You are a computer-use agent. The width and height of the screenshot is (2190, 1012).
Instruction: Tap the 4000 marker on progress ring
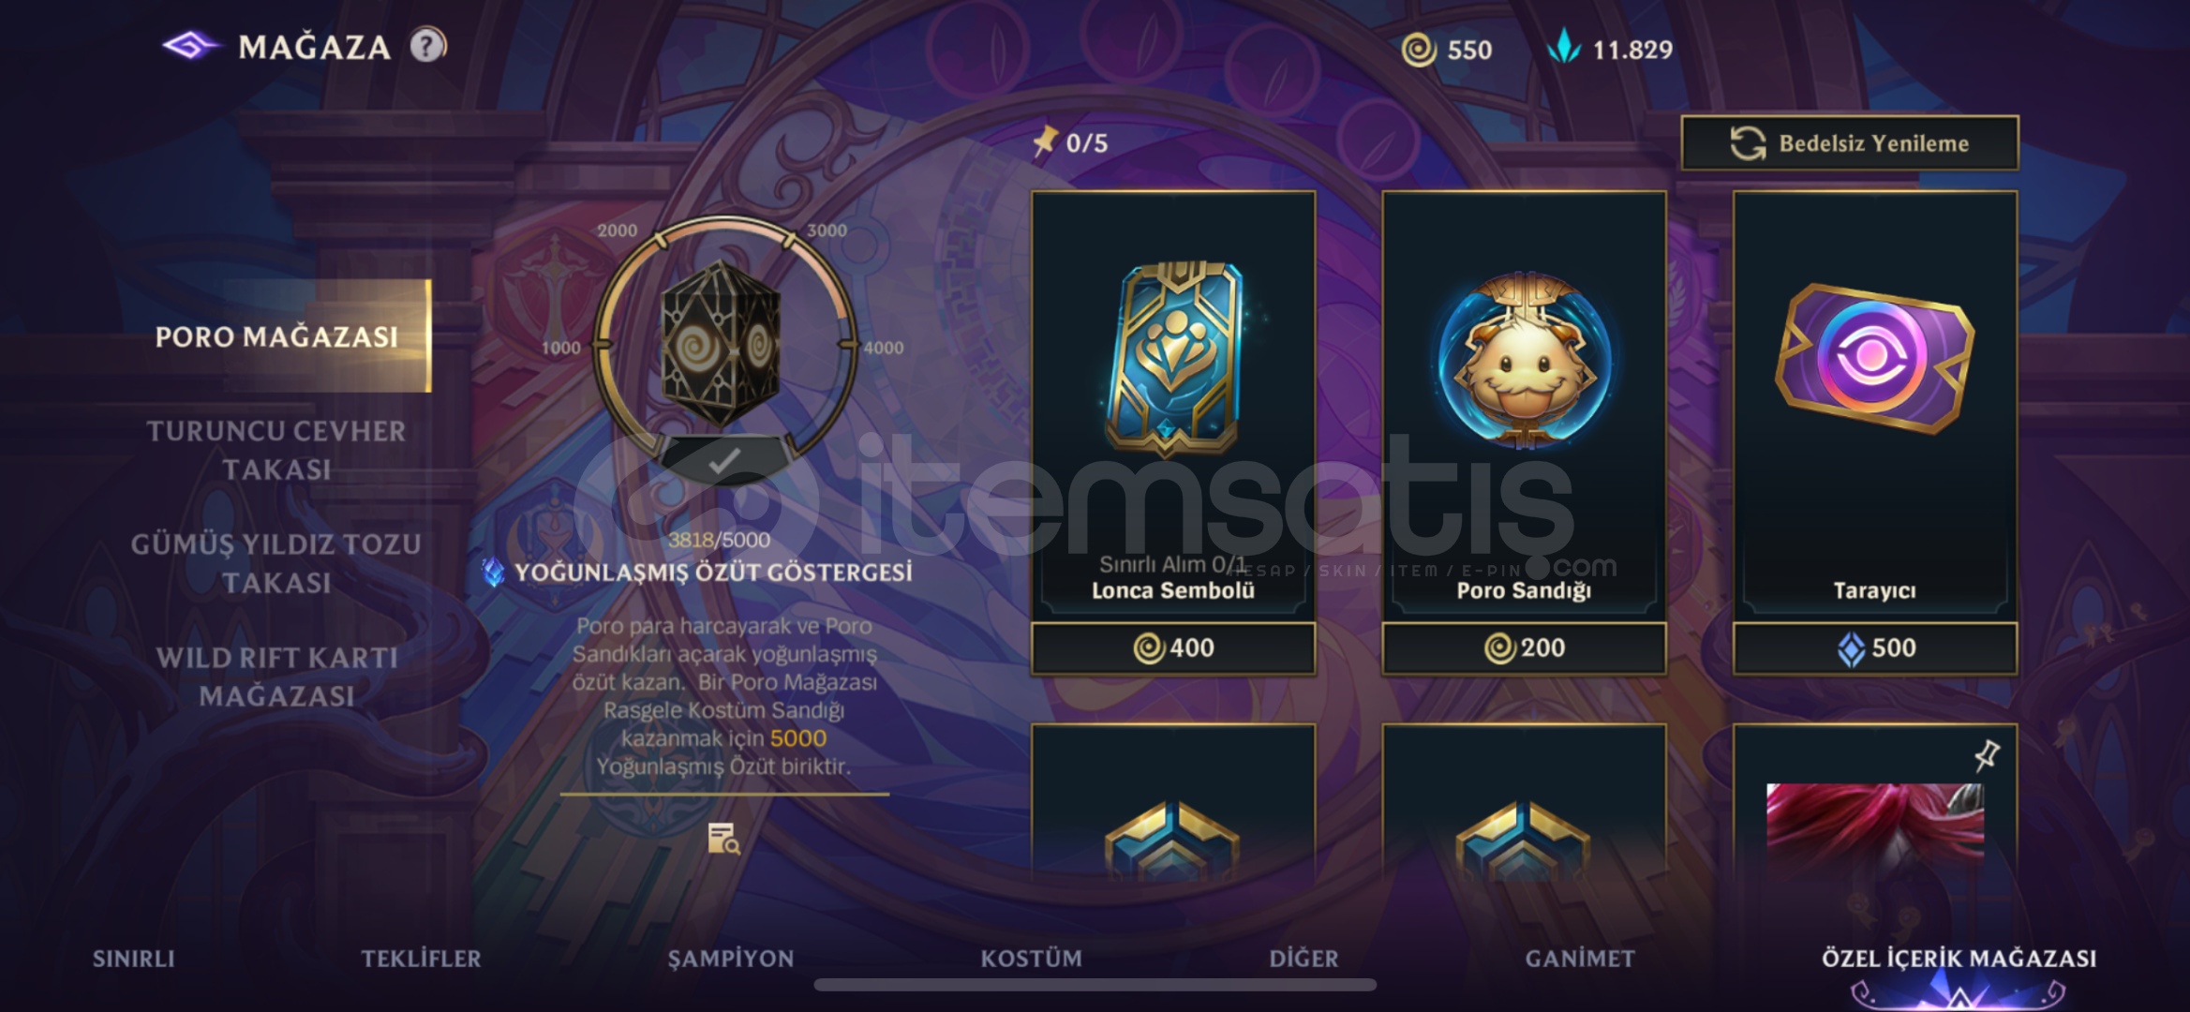tap(883, 348)
